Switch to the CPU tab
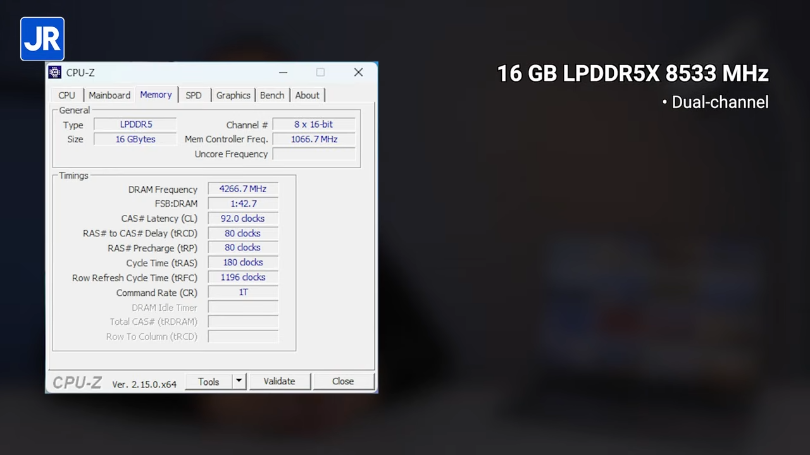Viewport: 810px width, 455px height. click(66, 95)
